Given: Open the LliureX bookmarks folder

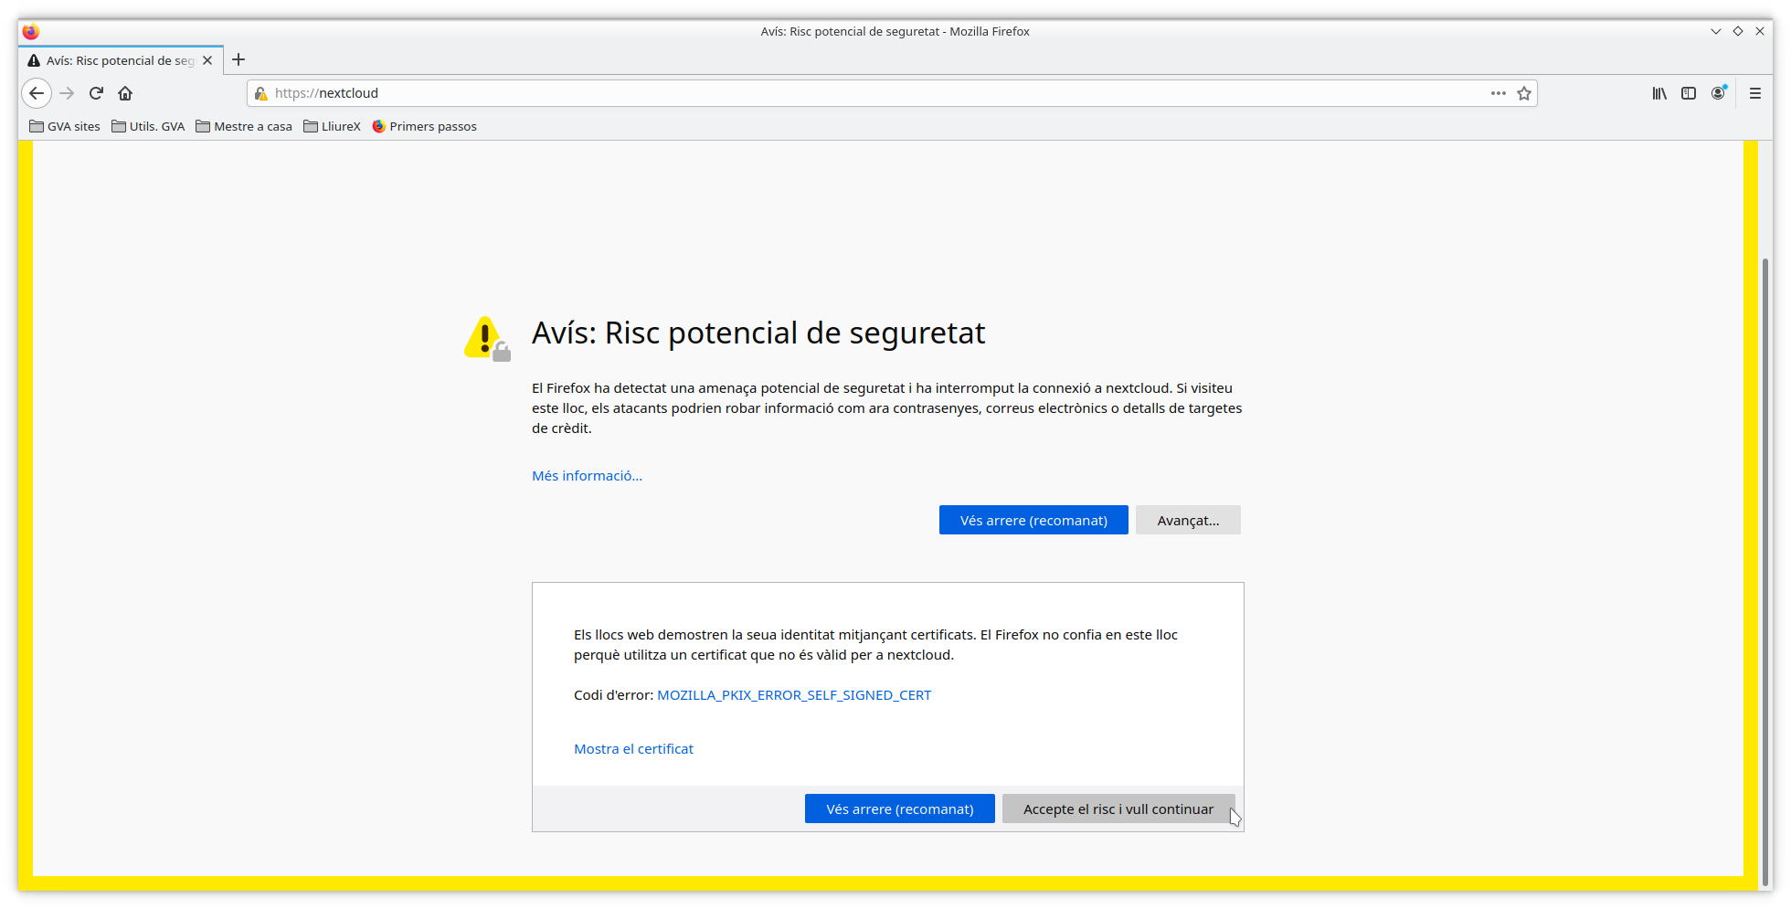Looking at the screenshot, I should click(x=332, y=126).
